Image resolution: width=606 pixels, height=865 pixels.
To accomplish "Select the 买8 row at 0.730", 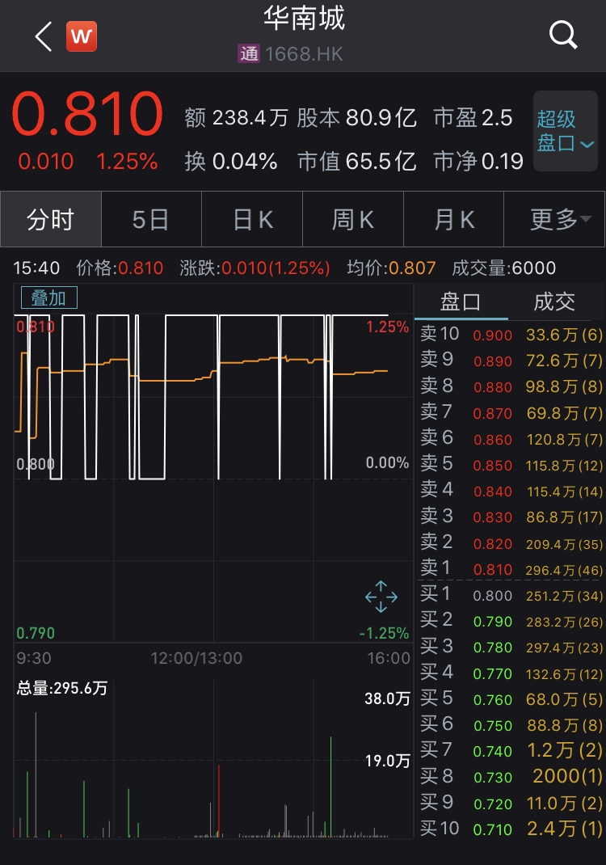I will point(511,777).
